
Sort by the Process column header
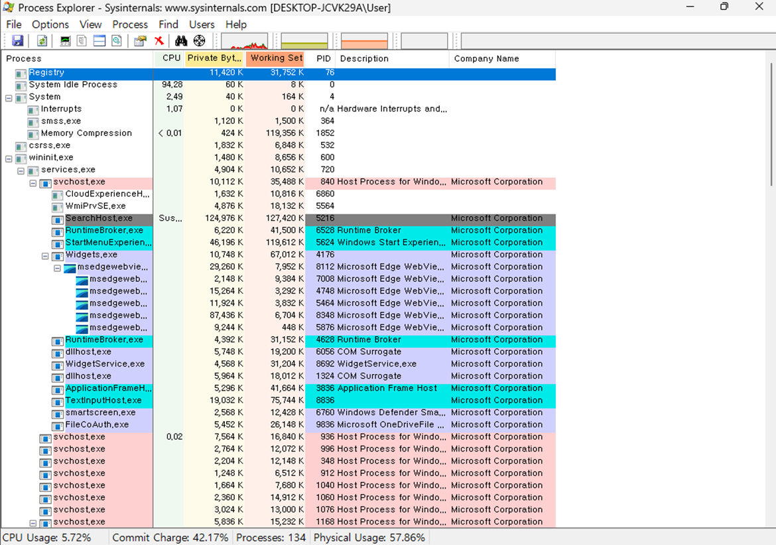[x=78, y=59]
